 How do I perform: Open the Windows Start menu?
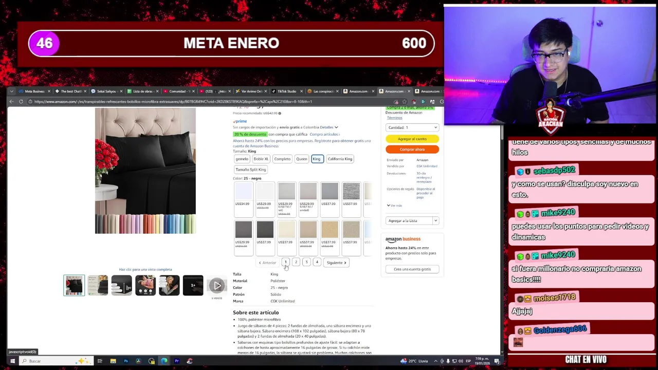(x=12, y=361)
